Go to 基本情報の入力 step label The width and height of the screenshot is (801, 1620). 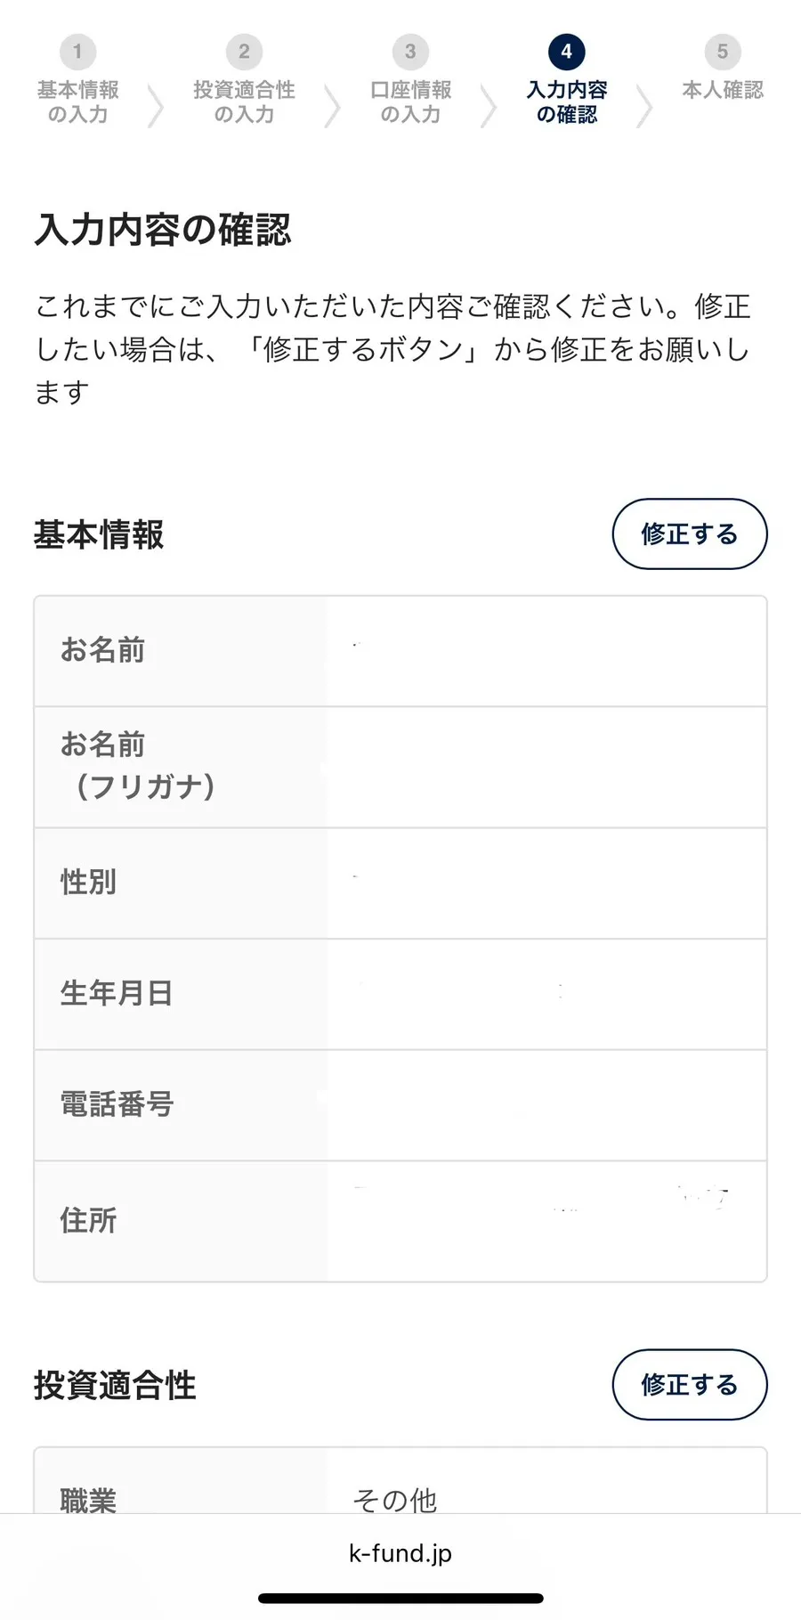(x=77, y=102)
